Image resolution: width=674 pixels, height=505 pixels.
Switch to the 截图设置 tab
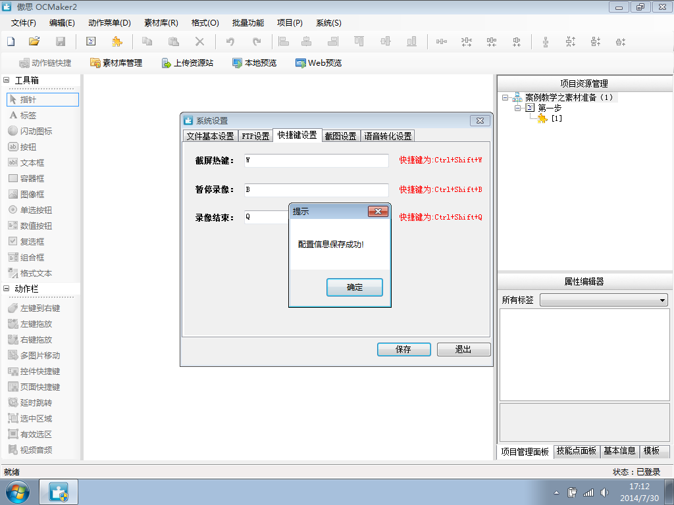click(340, 136)
